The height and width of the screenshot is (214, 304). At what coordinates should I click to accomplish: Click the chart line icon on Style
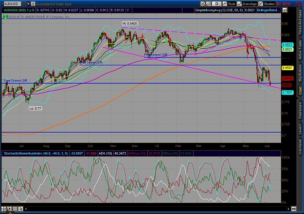(x=225, y=4)
